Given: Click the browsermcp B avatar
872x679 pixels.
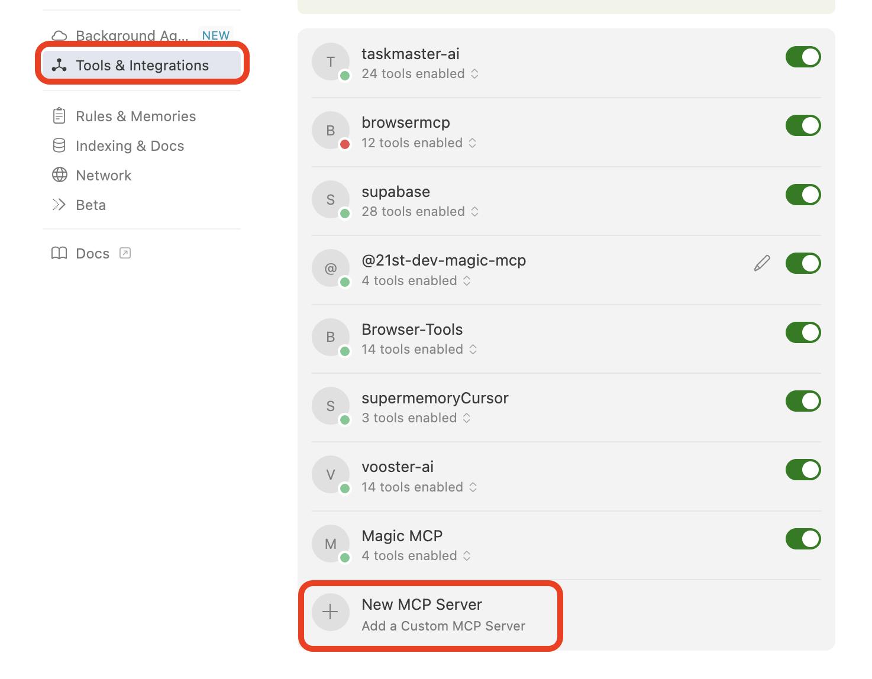Looking at the screenshot, I should pos(331,130).
